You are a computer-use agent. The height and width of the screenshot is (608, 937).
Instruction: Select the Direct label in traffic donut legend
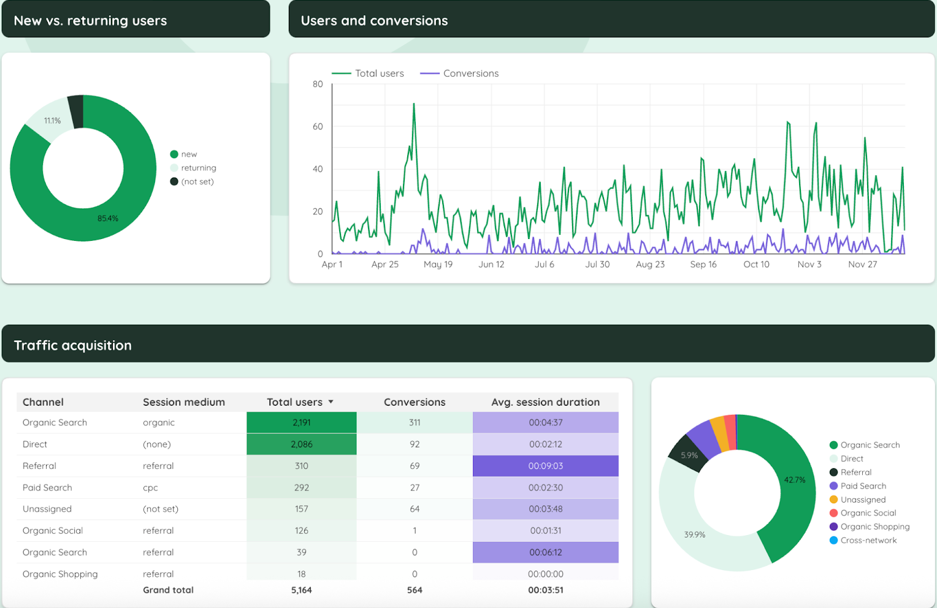[852, 458]
